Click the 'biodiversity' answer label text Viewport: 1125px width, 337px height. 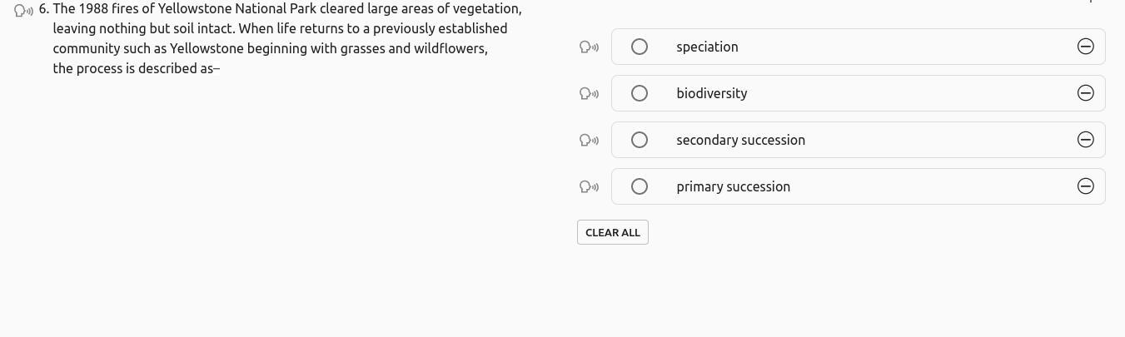pyautogui.click(x=711, y=93)
